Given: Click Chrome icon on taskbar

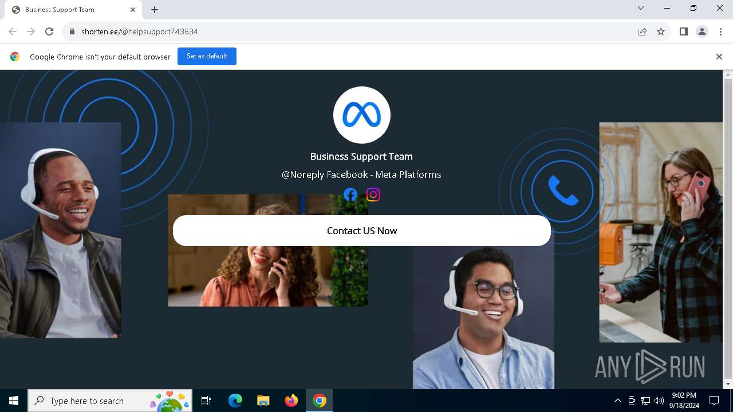Looking at the screenshot, I should [320, 401].
